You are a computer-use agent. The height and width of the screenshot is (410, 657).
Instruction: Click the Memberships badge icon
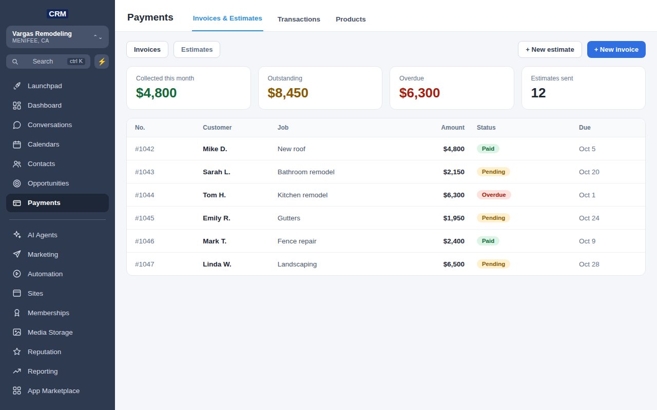[17, 313]
